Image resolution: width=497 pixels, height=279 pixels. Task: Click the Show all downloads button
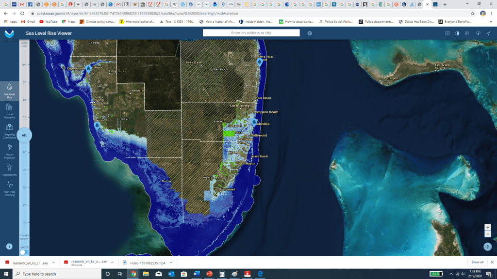click(x=477, y=262)
